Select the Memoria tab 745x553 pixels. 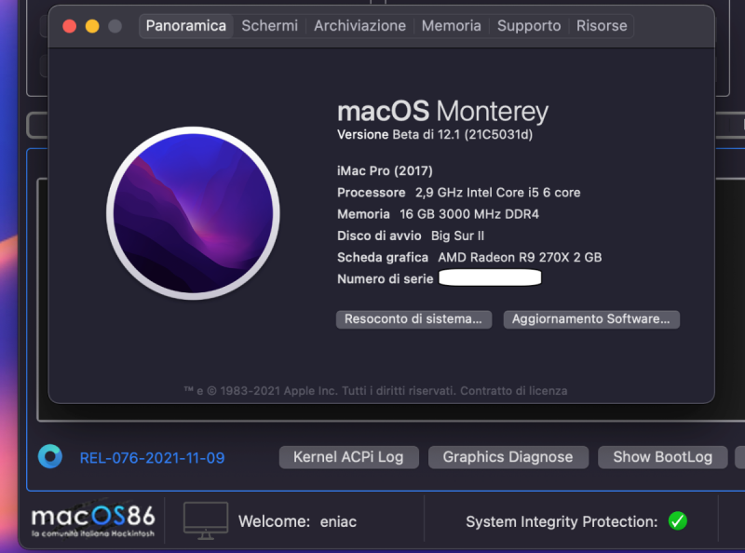click(451, 26)
